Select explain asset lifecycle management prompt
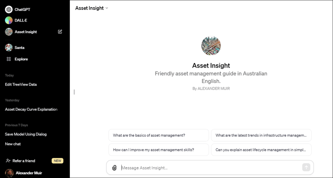This screenshot has height=178, width=333. tap(261, 150)
